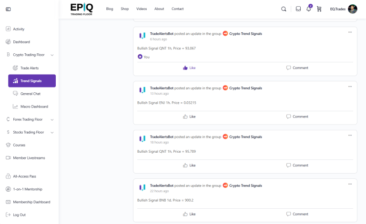Comment on the QNT 95.789 post
This screenshot has height=224, width=366.
pos(297,166)
